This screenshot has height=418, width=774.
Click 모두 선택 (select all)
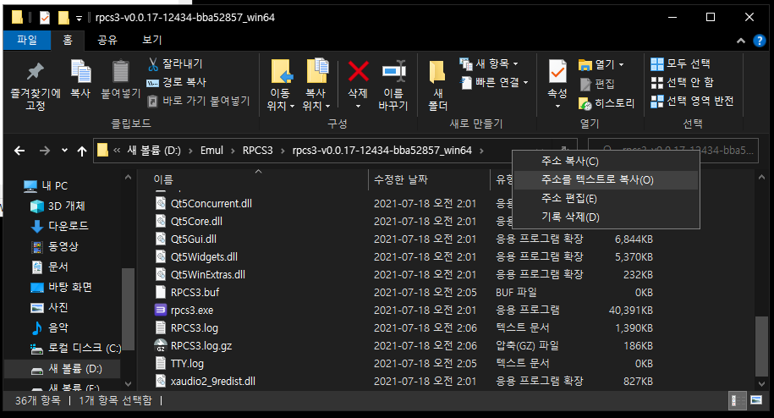[680, 63]
